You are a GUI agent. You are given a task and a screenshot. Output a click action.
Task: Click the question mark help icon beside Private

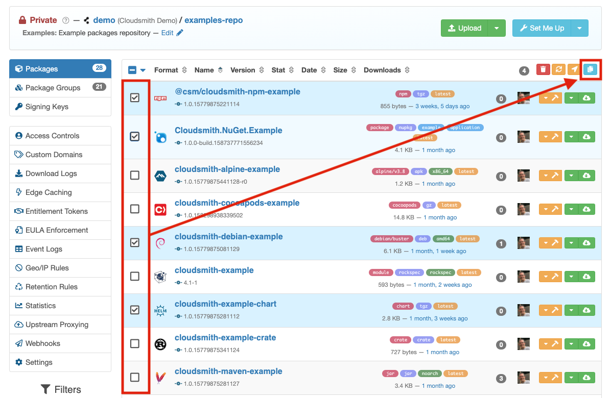66,20
